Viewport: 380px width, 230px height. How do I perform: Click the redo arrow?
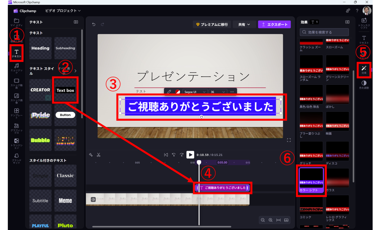(x=102, y=24)
